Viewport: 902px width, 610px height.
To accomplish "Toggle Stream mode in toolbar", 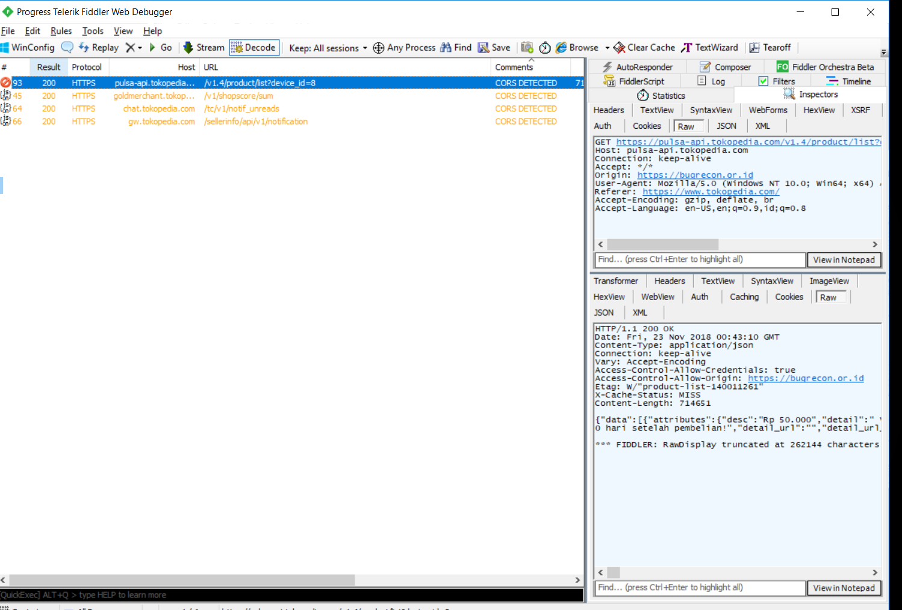I will click(204, 48).
